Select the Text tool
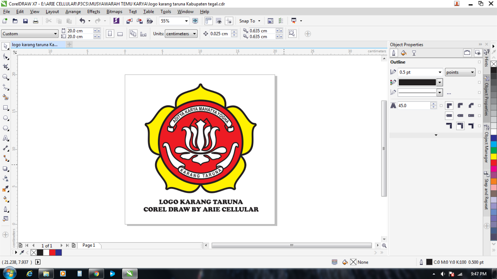 pos(6,138)
